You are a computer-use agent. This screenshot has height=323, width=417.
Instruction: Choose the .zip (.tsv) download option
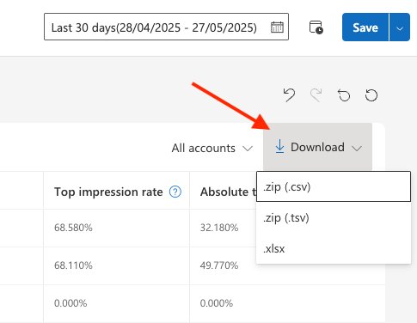(x=334, y=217)
